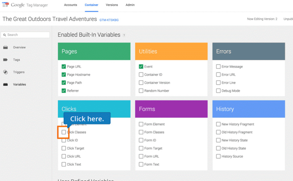Check the Old History Fragment checkbox
The width and height of the screenshot is (293, 181).
pyautogui.click(x=218, y=132)
